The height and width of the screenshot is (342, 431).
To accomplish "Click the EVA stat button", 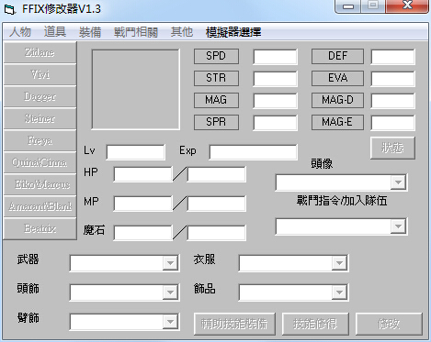I will [337, 78].
